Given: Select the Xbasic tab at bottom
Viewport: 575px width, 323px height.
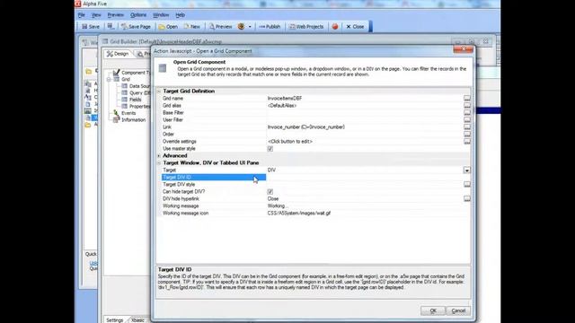Looking at the screenshot, I should point(137,319).
